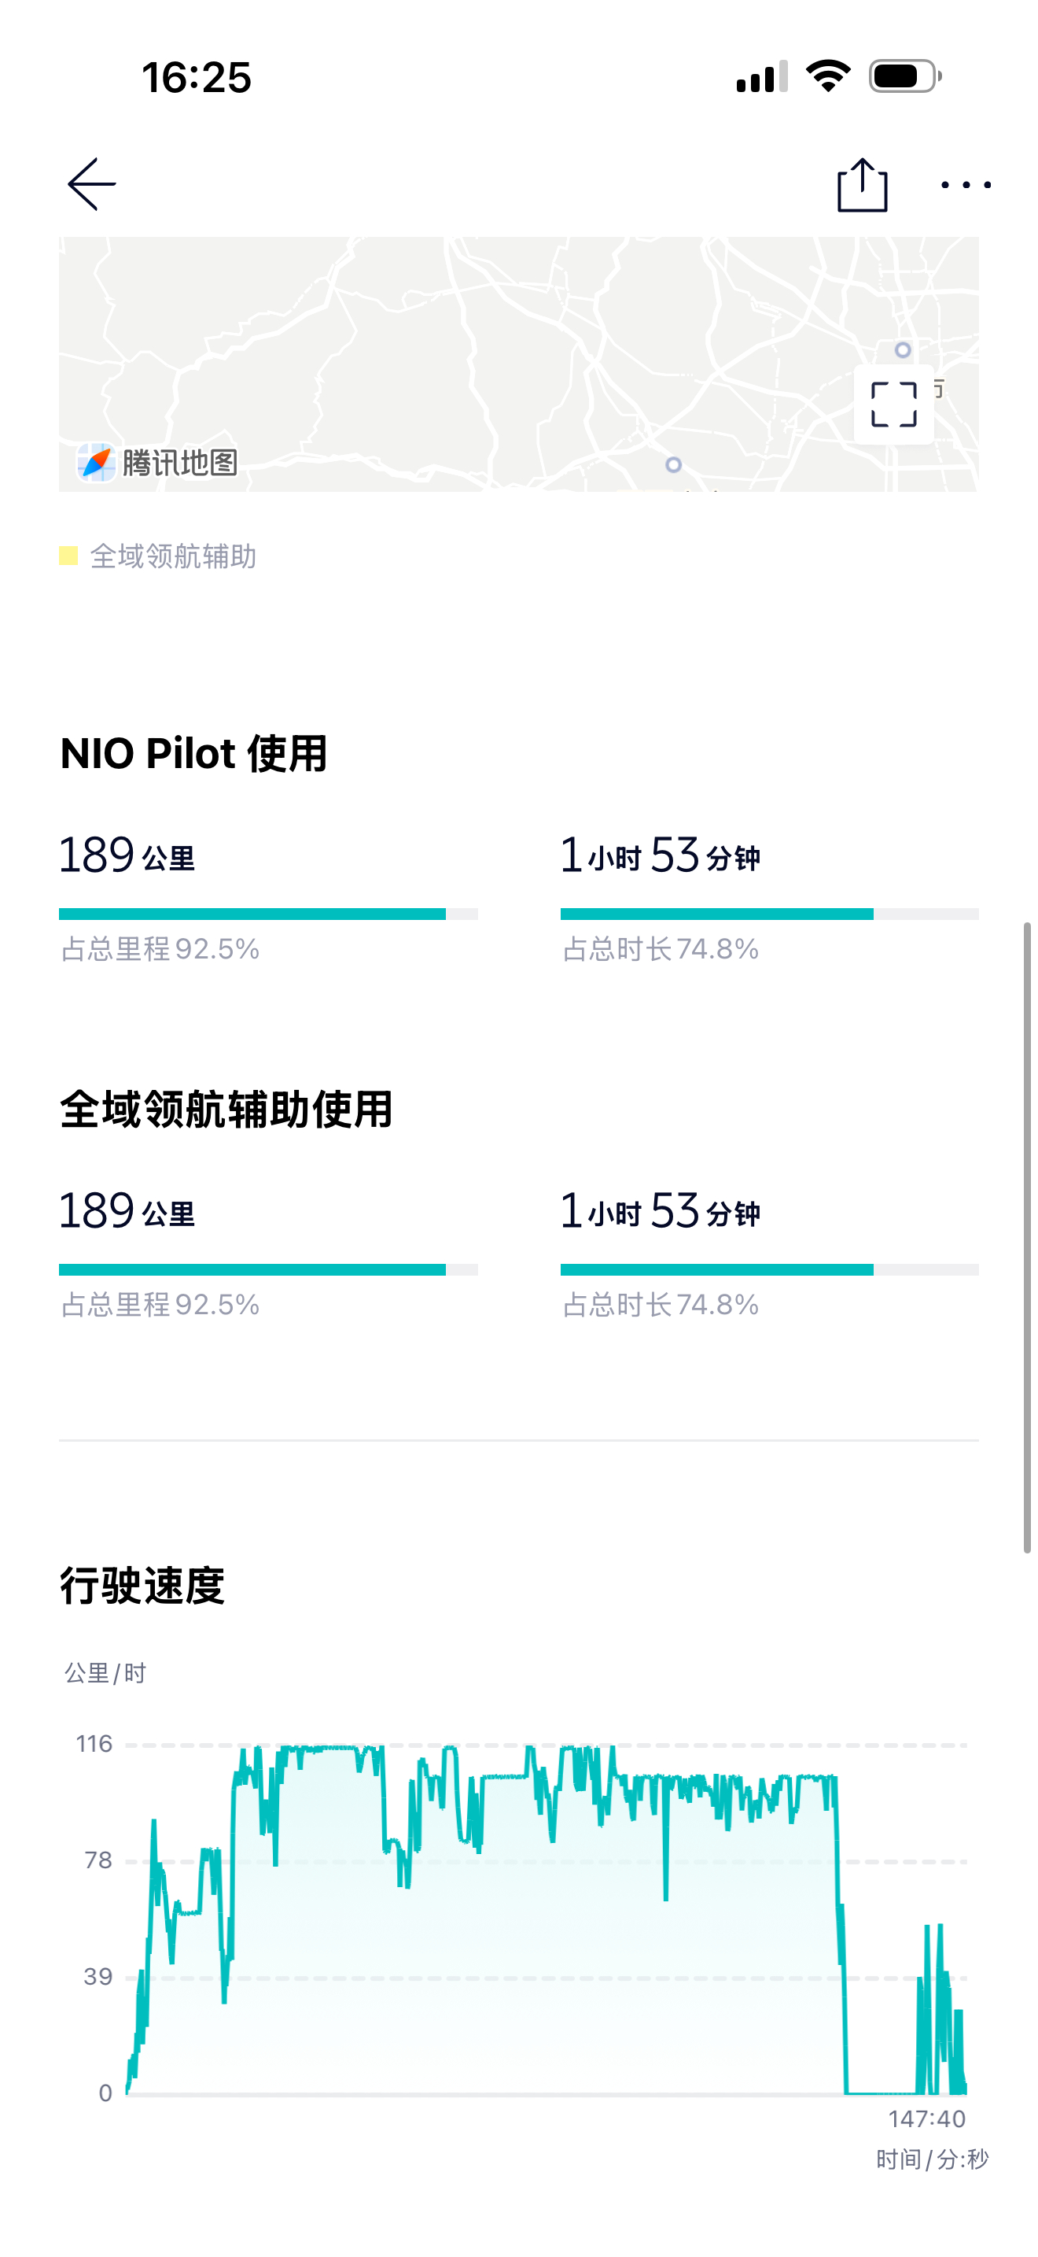The width and height of the screenshot is (1038, 2257).
Task: Click the yellow 全域领航辅助 legend swatch
Action: [68, 556]
